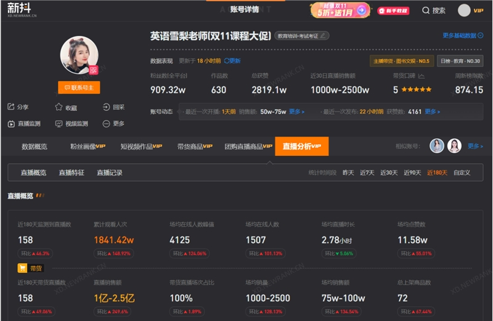Screen dimensions: 493x321
Task: Switch to 团购直播商品 tab
Action: click(x=248, y=147)
